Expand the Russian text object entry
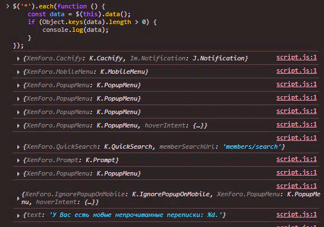 18,216
